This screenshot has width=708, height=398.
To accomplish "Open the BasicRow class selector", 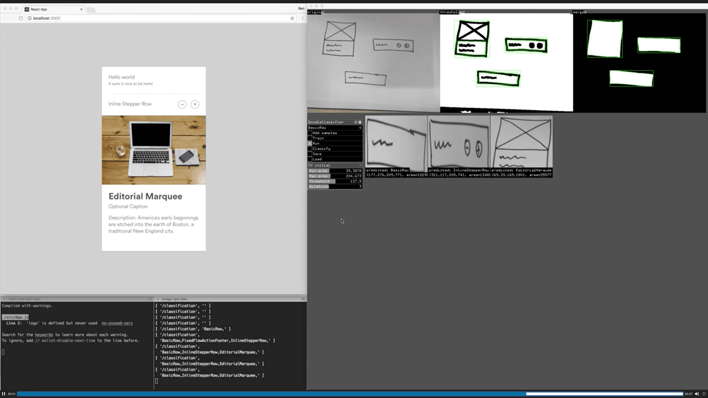I will (335, 128).
